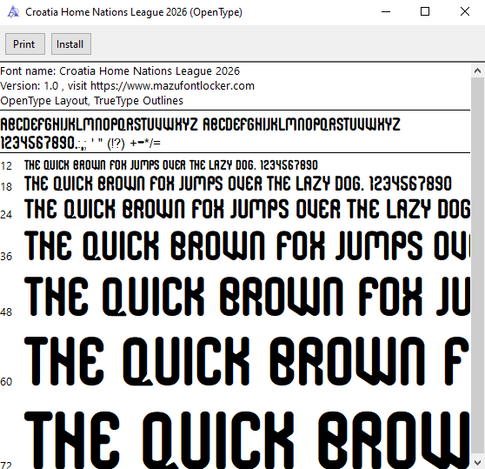This screenshot has width=485, height=469.
Task: Click the size 48 pangram sample
Action: pos(247,297)
